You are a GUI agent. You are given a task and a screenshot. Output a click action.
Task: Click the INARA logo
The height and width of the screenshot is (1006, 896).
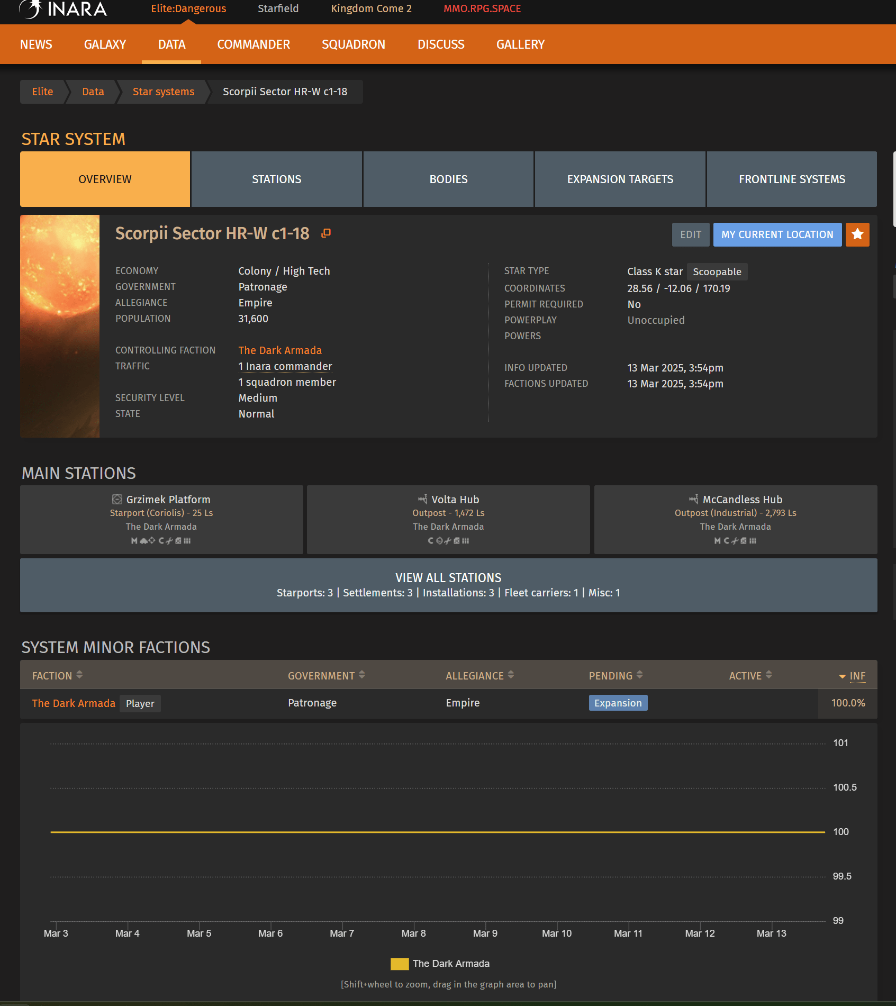63,8
